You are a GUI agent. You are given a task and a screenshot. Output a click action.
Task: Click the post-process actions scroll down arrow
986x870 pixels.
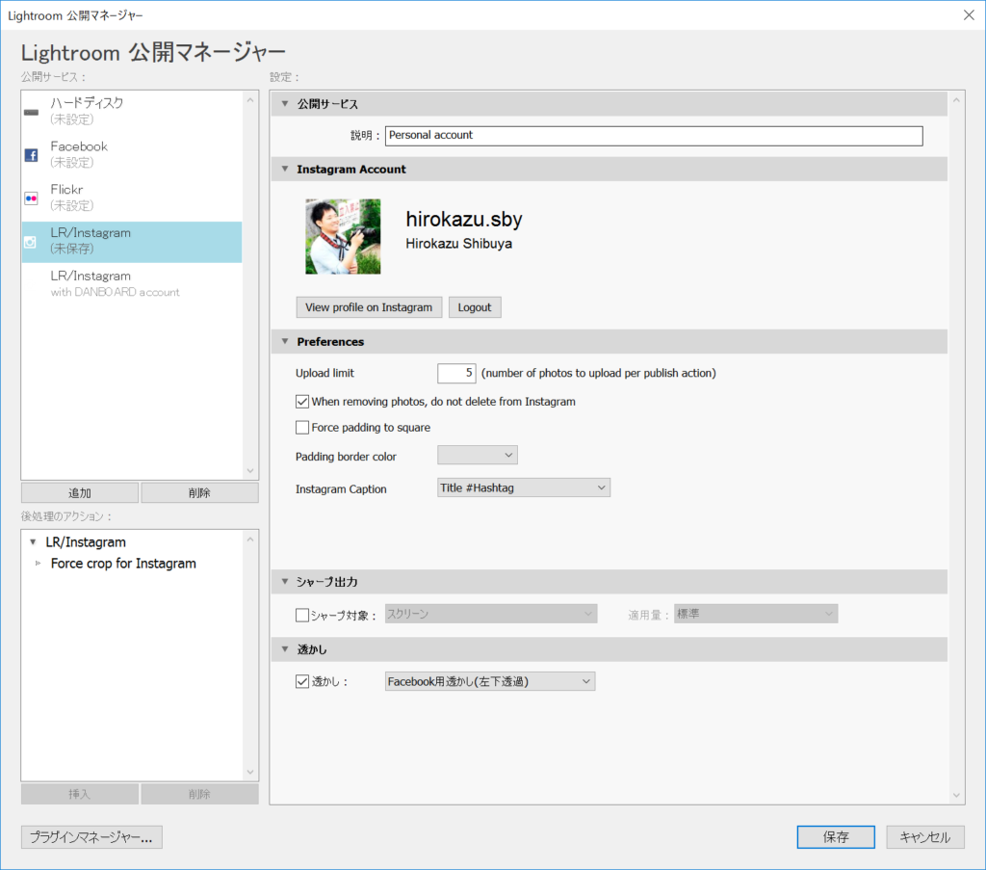pos(250,772)
